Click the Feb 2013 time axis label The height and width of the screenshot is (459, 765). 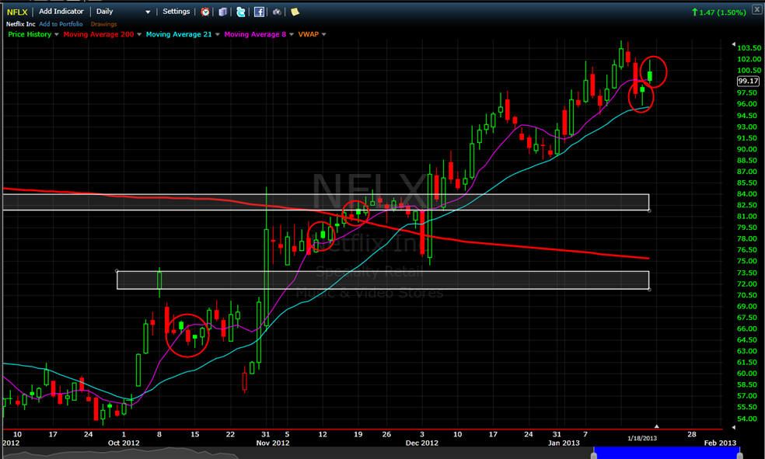coord(720,443)
